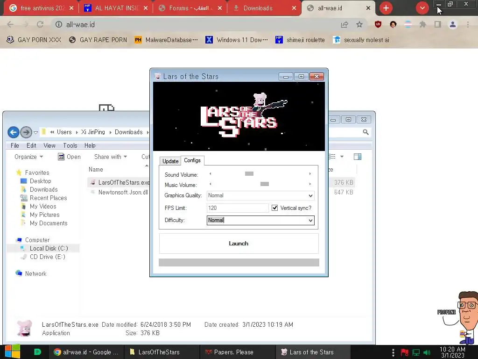Screen dimensions: 478x359
Task: Open the Windows 11 Dow... bookmark
Action: click(x=237, y=40)
